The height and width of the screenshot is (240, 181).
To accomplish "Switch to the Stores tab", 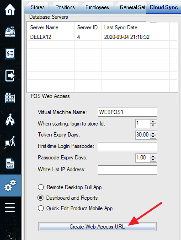I will [37, 7].
